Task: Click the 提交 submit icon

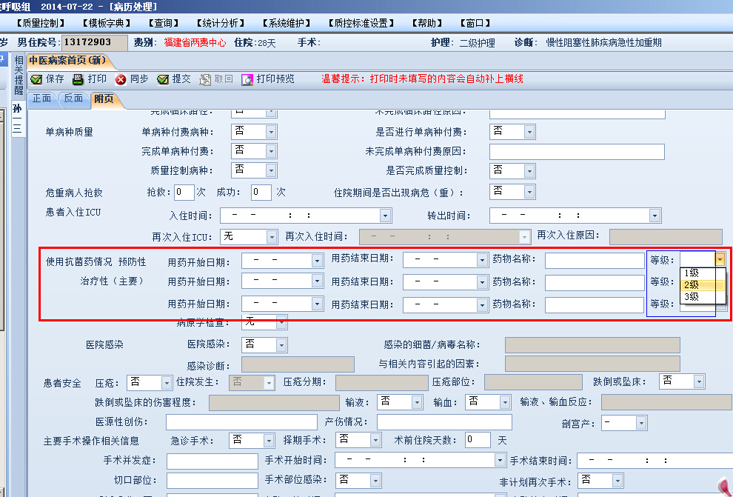Action: 163,79
